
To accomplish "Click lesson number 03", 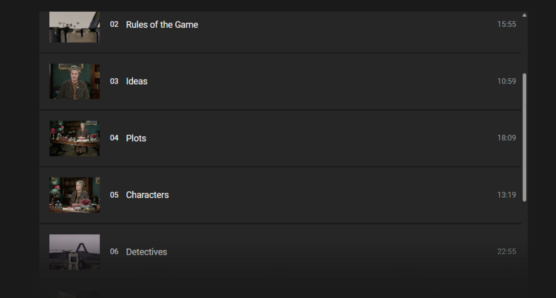I will click(114, 81).
